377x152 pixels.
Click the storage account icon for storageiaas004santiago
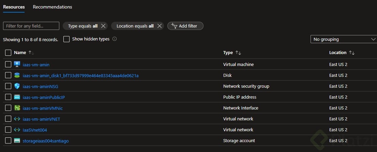click(x=17, y=140)
